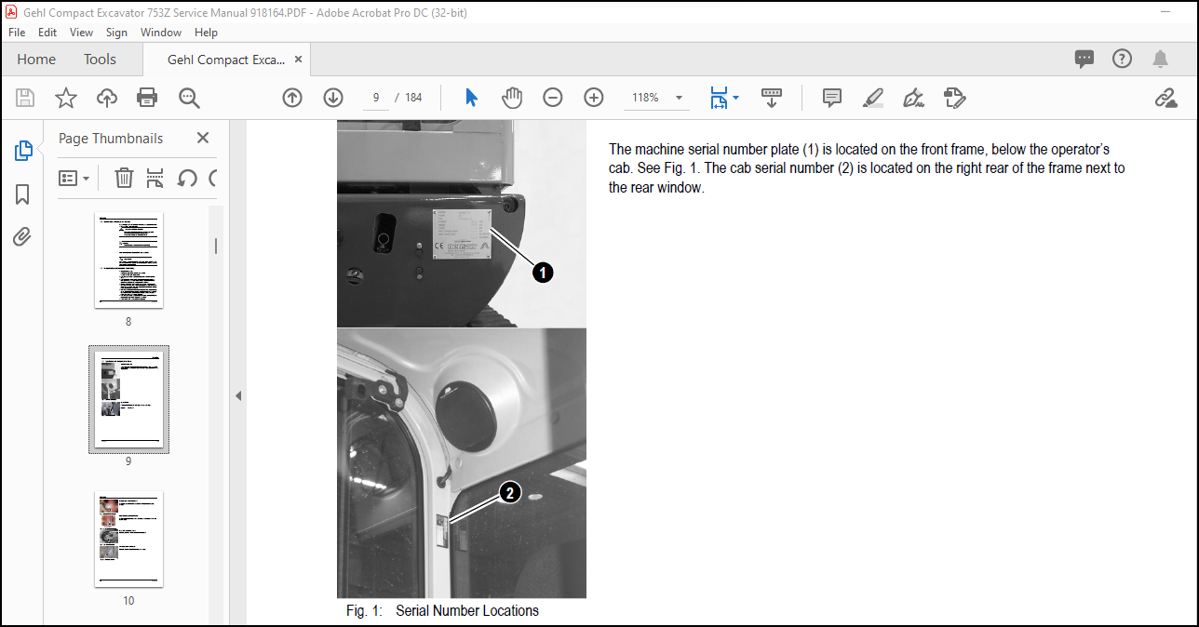Add a sticky note comment
Image resolution: width=1199 pixels, height=627 pixels.
click(x=832, y=98)
